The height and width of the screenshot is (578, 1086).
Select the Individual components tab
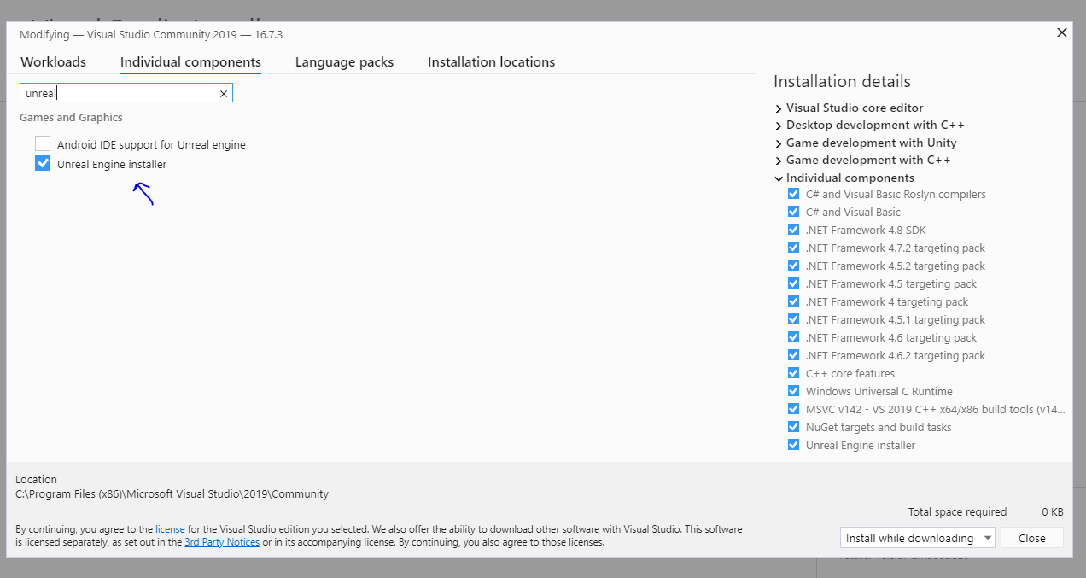(x=190, y=62)
